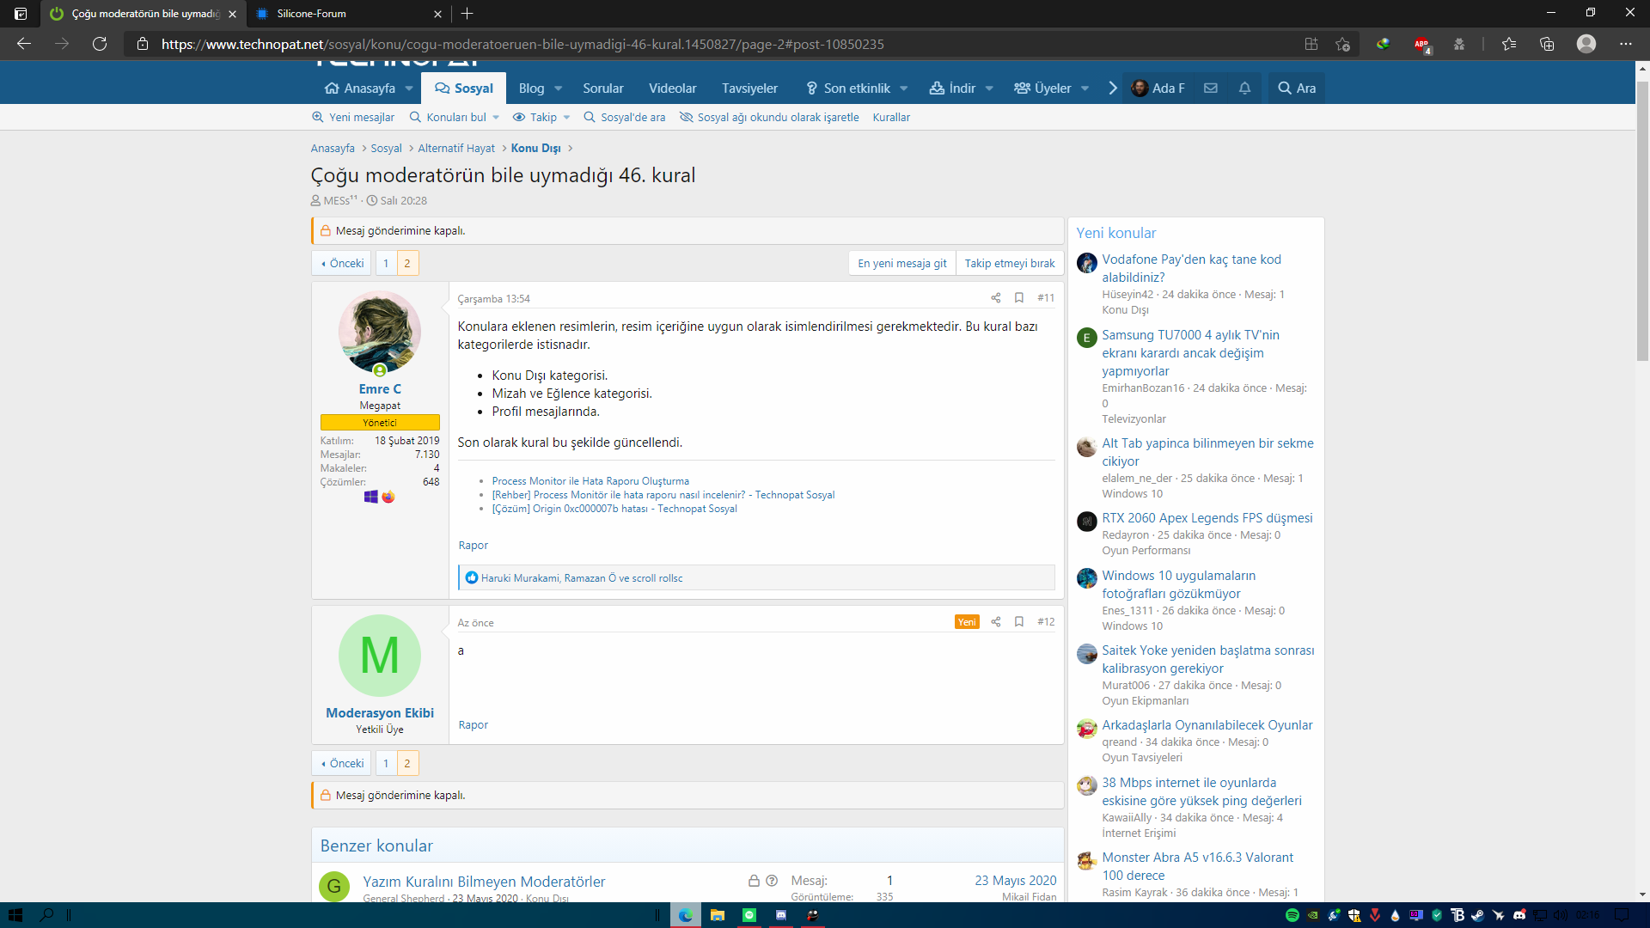Click Microsoft Edge icon on taskbar
The height and width of the screenshot is (928, 1650).
(x=685, y=915)
